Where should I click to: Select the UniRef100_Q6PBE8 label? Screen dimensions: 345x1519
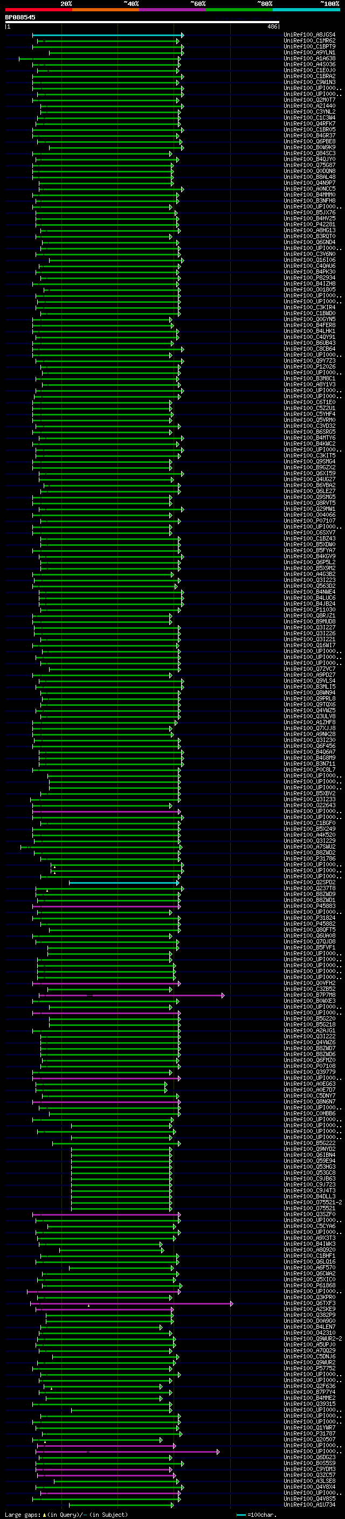click(309, 142)
